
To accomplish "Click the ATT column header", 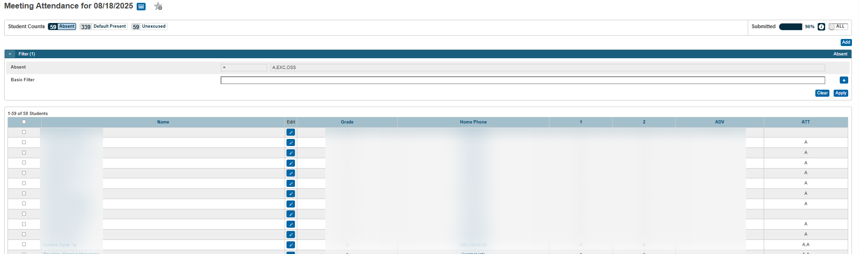I will click(x=806, y=122).
